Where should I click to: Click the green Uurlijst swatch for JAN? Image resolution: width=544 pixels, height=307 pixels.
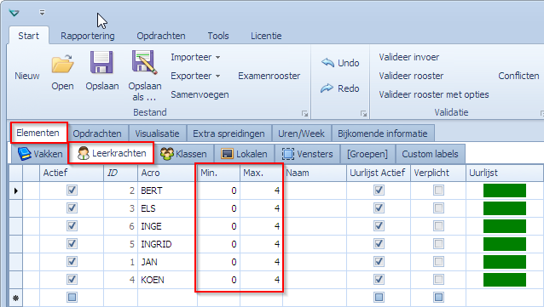coord(505,262)
